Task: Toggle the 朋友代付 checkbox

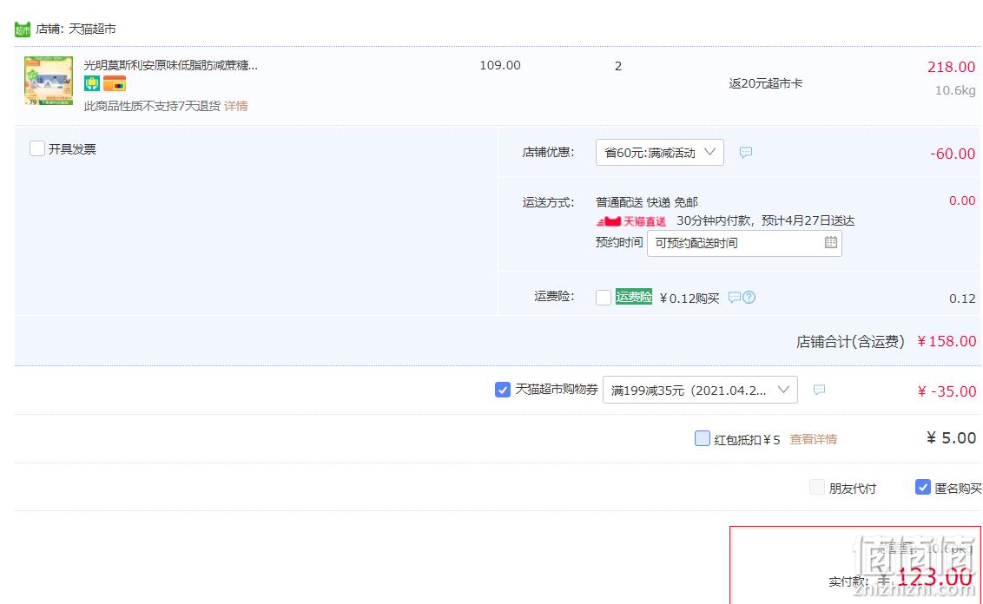Action: point(817,487)
